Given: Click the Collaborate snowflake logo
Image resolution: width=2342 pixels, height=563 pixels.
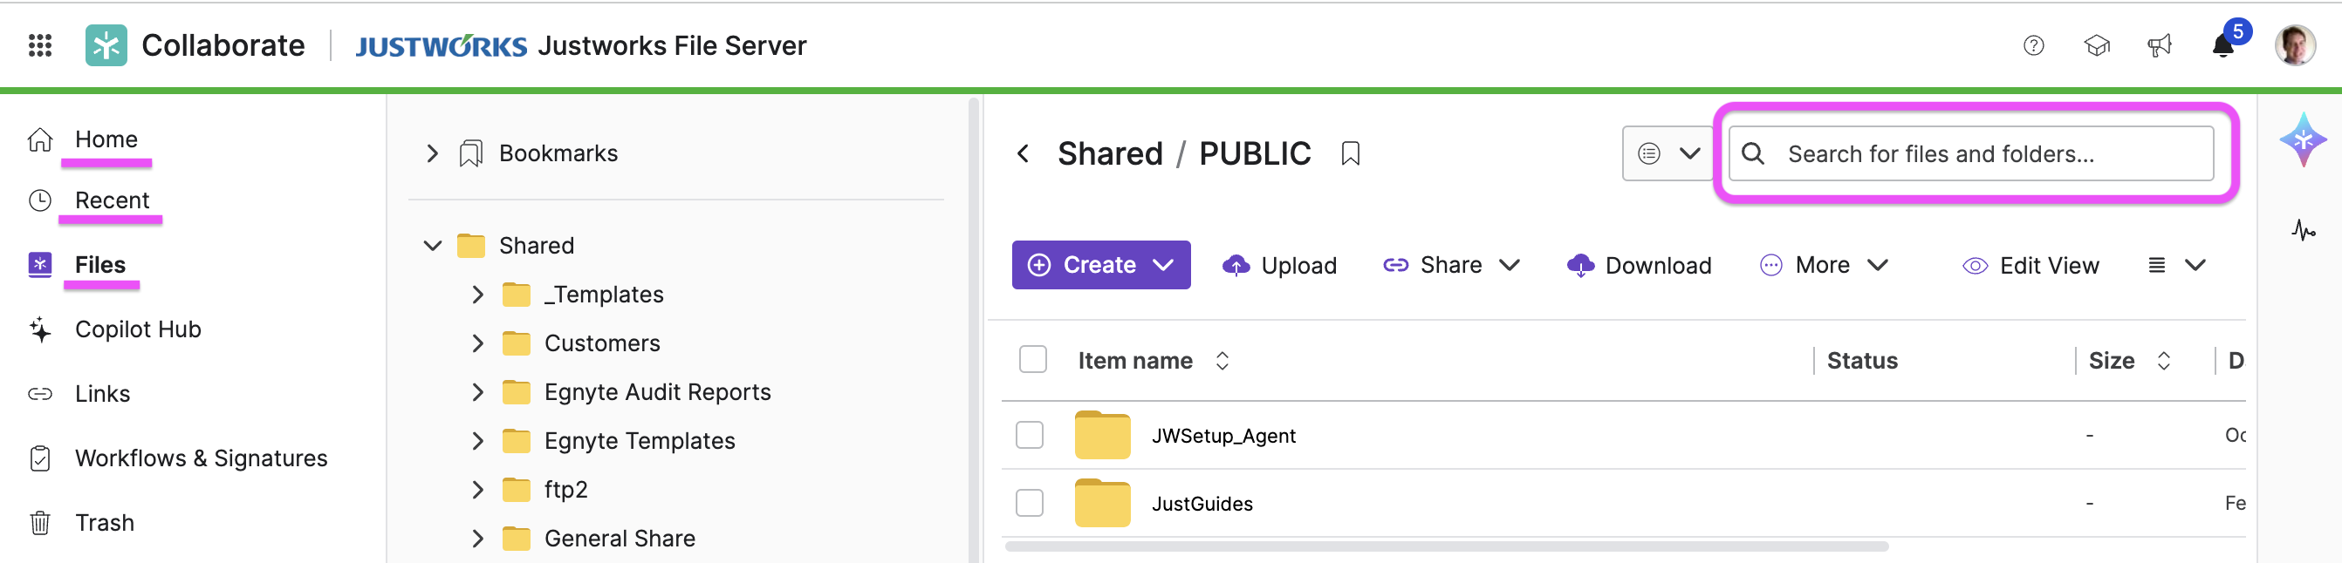Looking at the screenshot, I should pyautogui.click(x=106, y=45).
